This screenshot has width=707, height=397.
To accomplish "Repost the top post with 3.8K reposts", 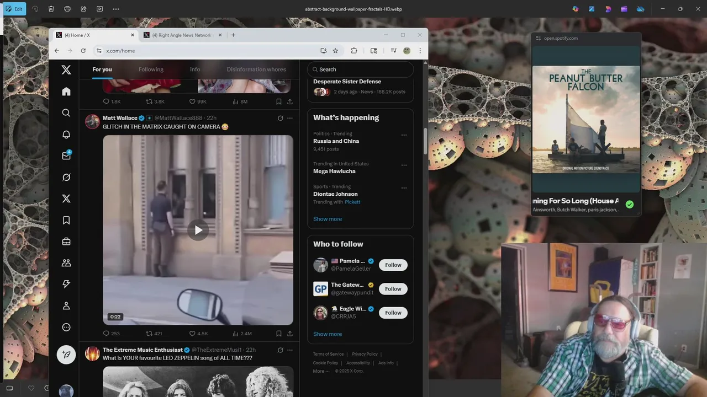I will tap(155, 102).
